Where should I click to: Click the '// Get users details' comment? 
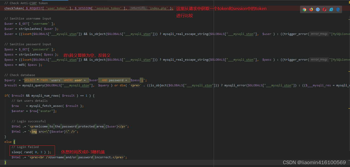(x=30, y=101)
